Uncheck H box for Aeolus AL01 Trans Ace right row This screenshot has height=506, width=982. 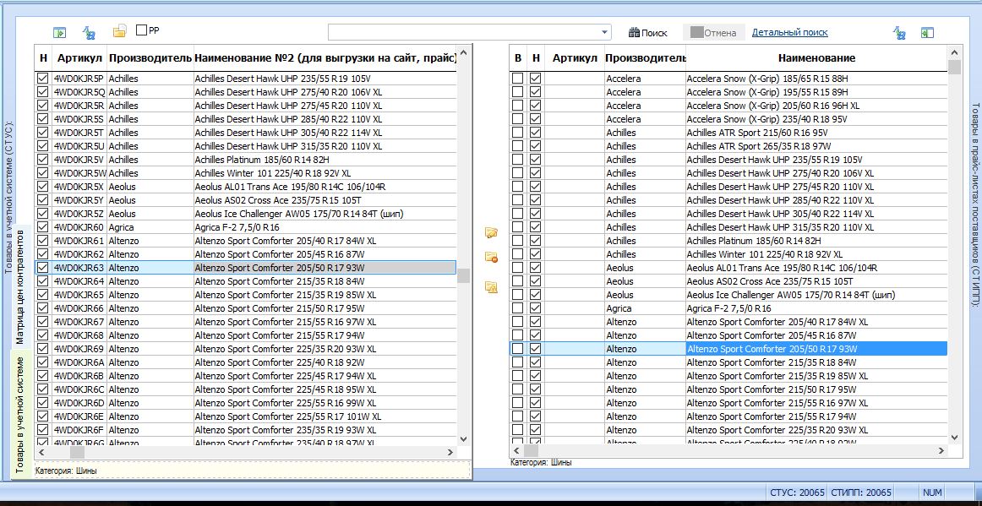(536, 268)
